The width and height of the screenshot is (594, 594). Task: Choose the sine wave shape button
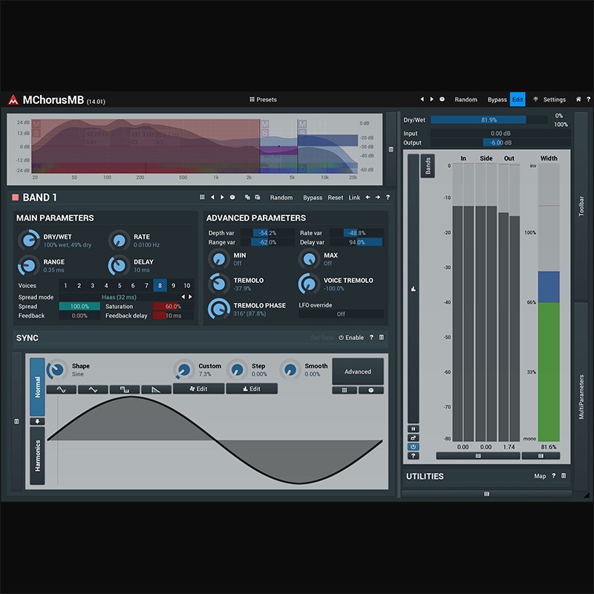coord(62,389)
